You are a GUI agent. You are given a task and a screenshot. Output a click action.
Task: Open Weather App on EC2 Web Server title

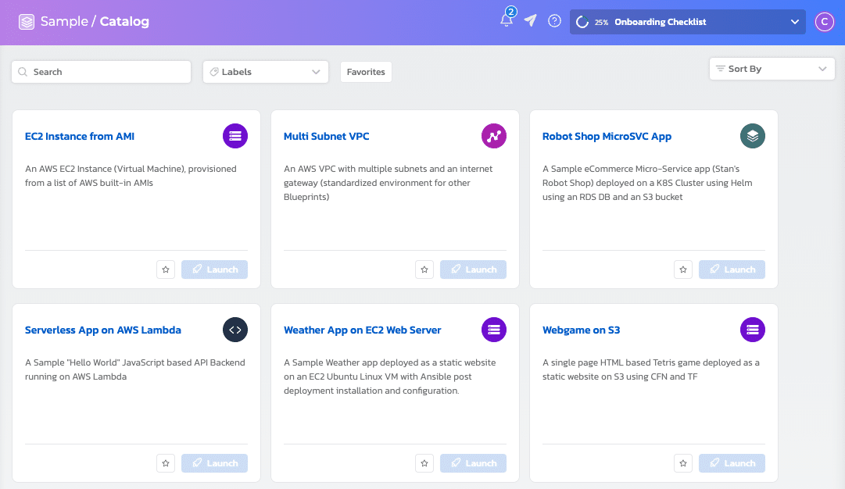point(362,330)
